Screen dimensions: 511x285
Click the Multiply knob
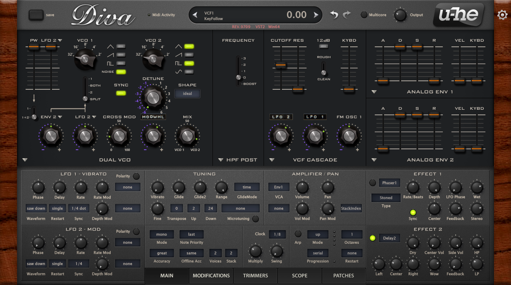(255, 251)
